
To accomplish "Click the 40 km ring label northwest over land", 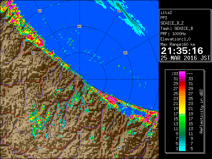I will [33, 53].
